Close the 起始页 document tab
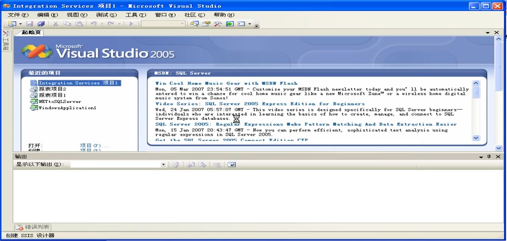Viewport: 507px width, 241px height. 497,33
